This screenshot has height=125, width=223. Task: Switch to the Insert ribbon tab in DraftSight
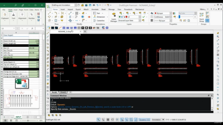(63, 9)
